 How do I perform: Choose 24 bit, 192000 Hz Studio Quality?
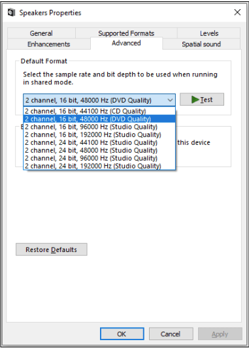pyautogui.click(x=99, y=166)
